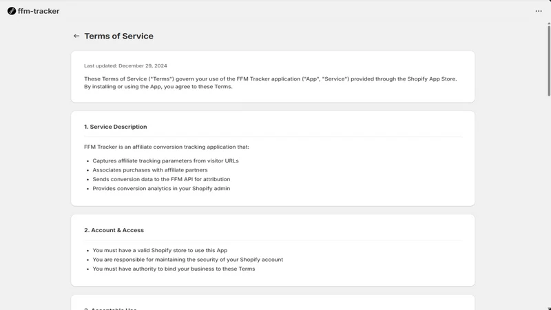
Task: Click the vertical scrollbar thumb
Action: click(548, 60)
